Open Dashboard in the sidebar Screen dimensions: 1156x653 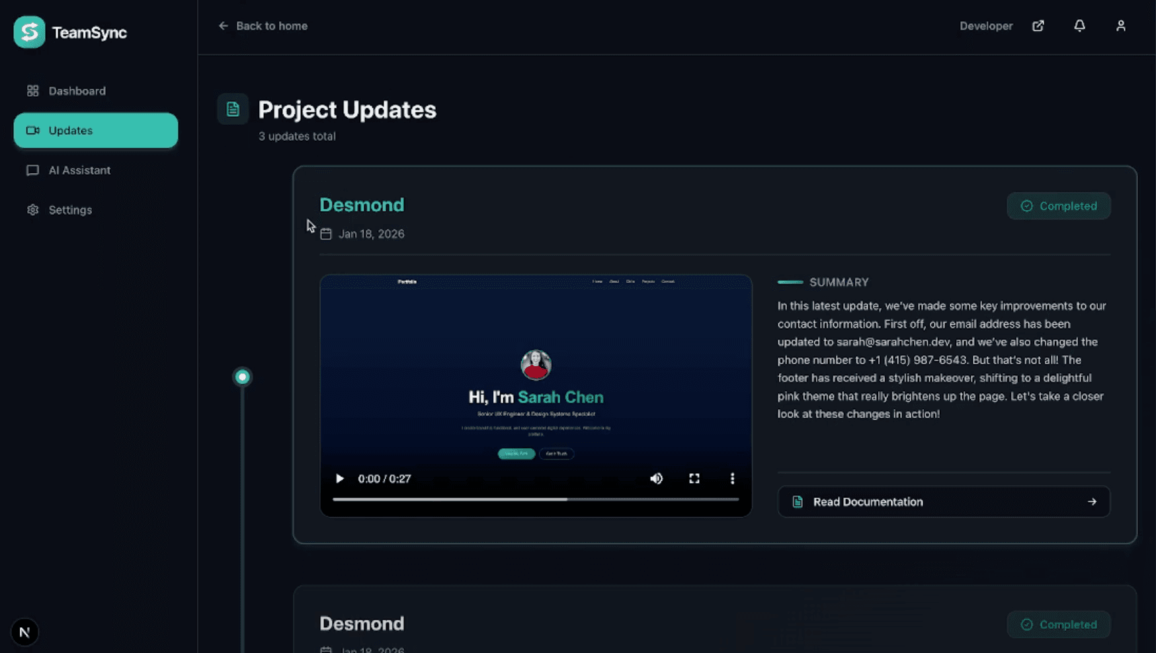coord(77,91)
